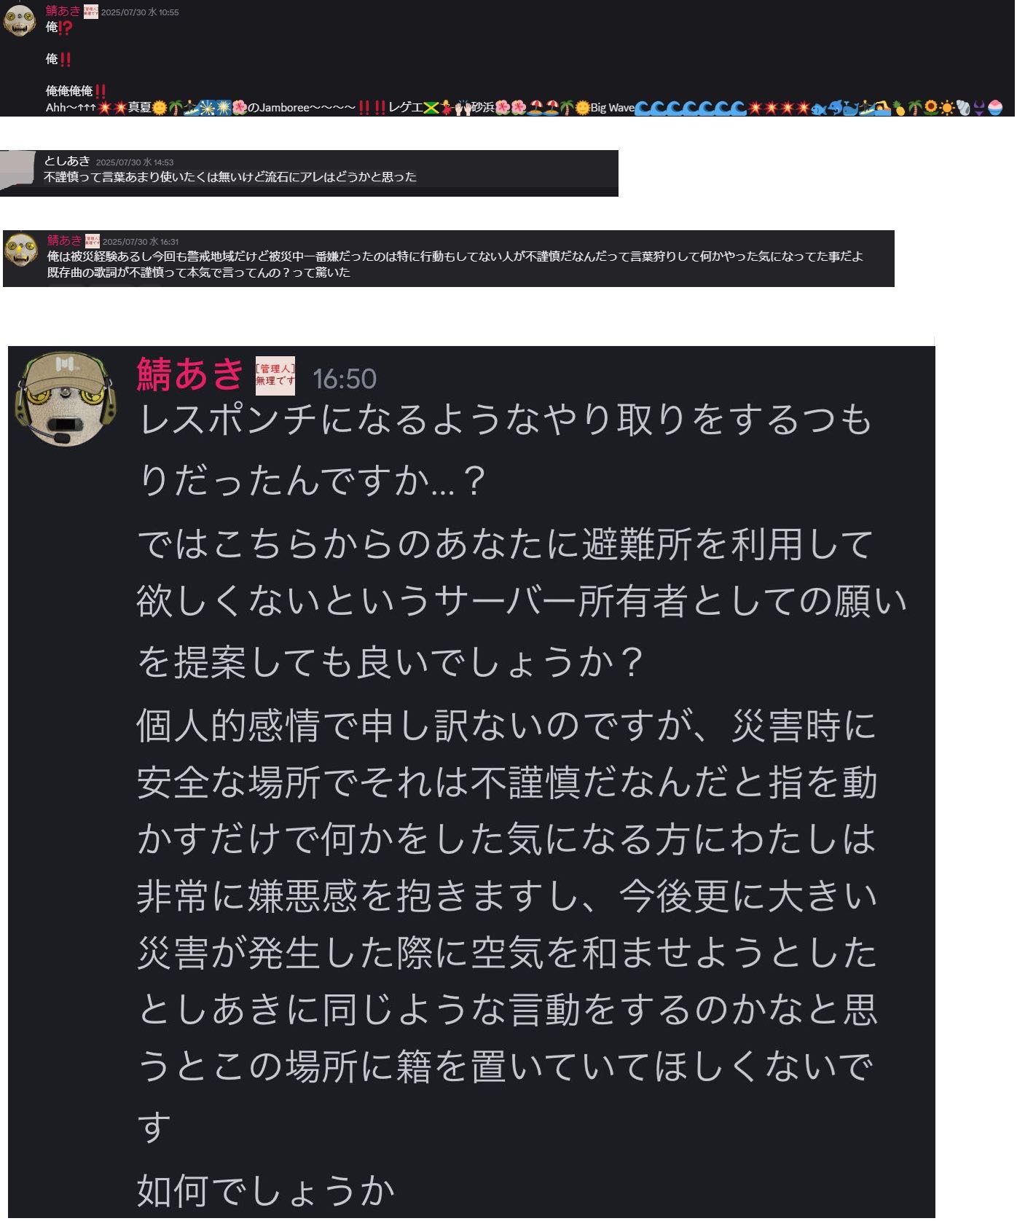Click the 鯖あき username on the 16:31 message
1017x1221 pixels.
click(x=65, y=240)
